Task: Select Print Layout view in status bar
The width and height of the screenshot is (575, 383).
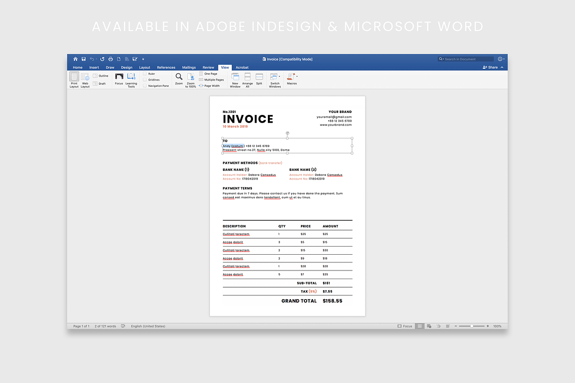Action: click(420, 326)
